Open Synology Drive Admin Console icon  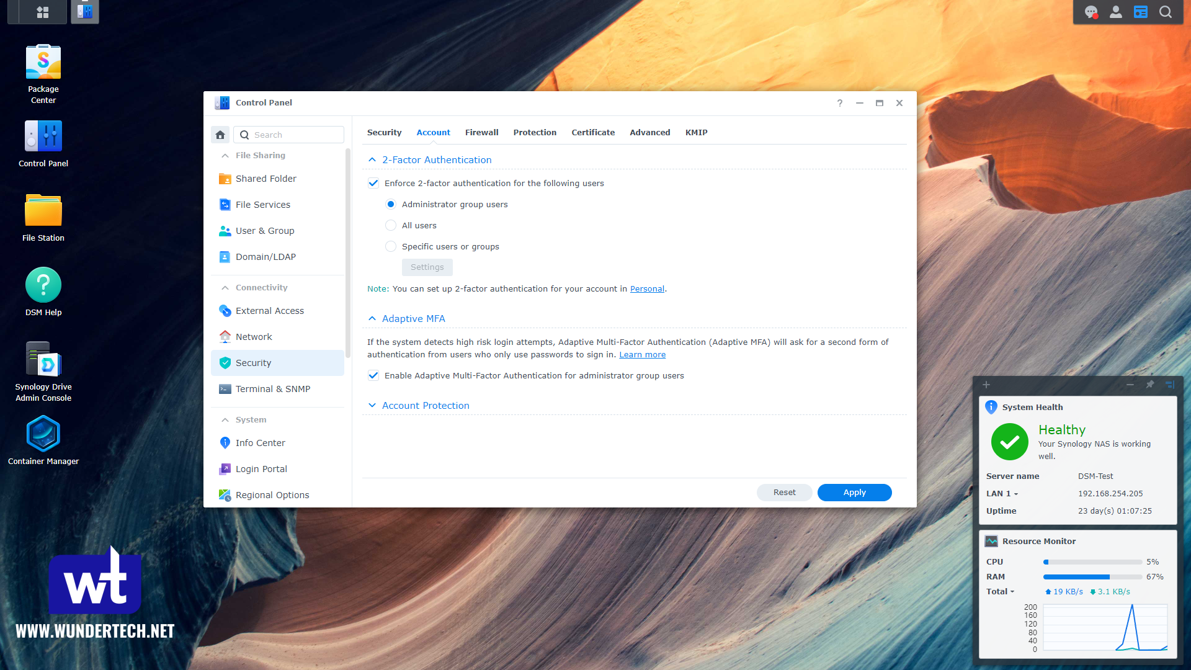click(x=43, y=360)
